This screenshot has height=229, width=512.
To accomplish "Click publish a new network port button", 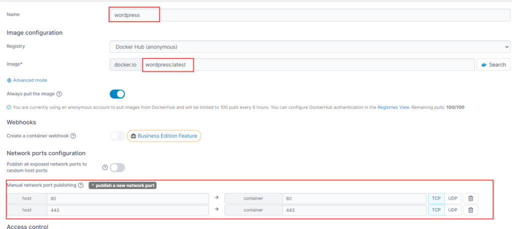I will pyautogui.click(x=123, y=186).
